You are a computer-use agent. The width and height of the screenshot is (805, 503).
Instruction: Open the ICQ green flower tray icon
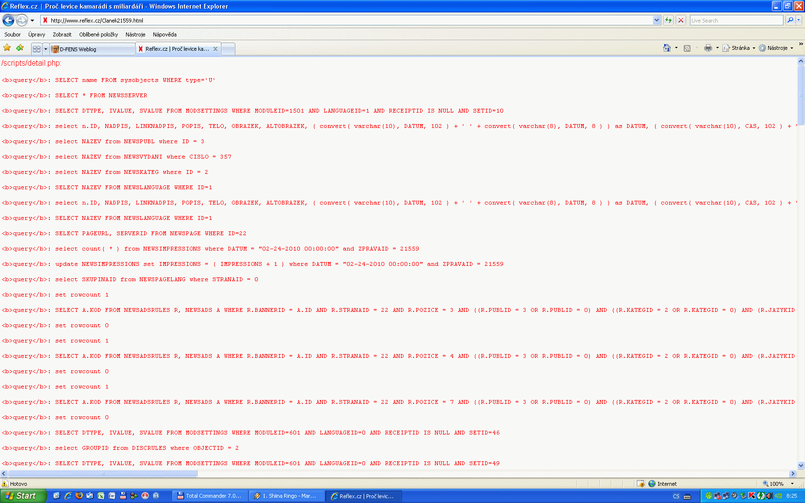tap(709, 496)
